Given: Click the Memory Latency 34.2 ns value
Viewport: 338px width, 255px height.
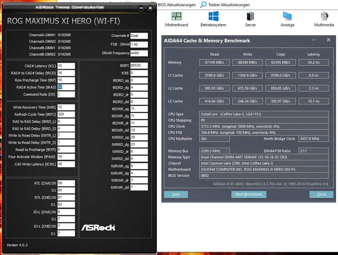Looking at the screenshot, I should tap(314, 62).
